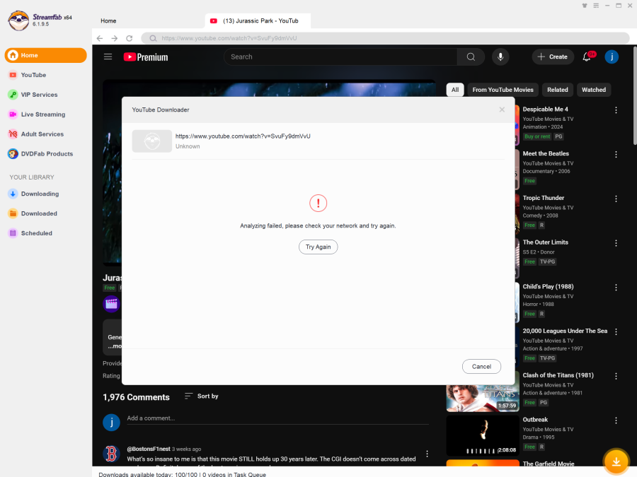Click the YouTube Premium logo
Screen dimensions: 637x477
146,57
